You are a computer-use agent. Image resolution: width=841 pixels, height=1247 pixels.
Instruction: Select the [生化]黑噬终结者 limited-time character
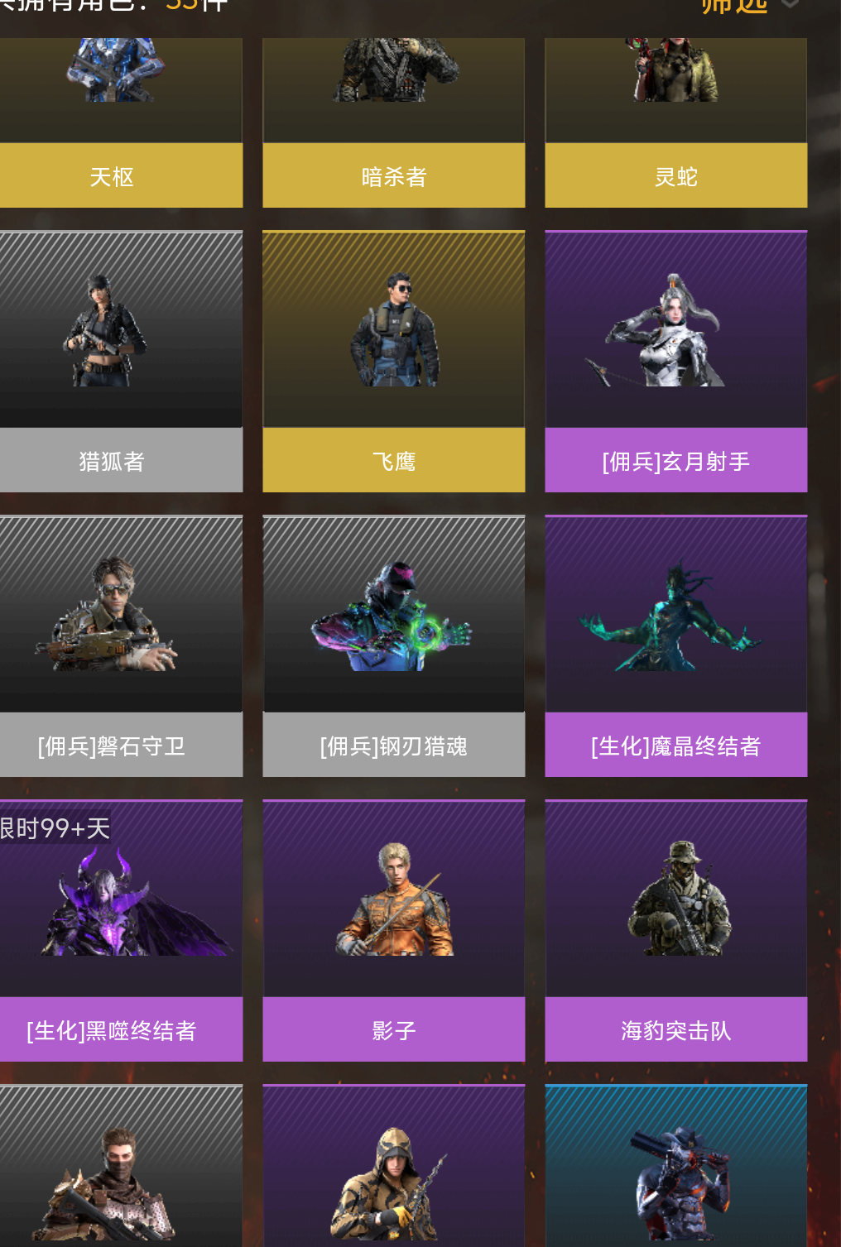pyautogui.click(x=121, y=930)
